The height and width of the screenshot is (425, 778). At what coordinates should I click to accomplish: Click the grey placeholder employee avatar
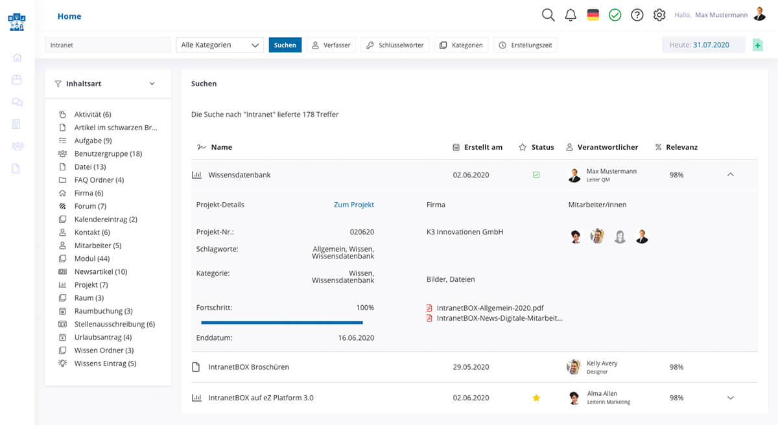coord(620,236)
